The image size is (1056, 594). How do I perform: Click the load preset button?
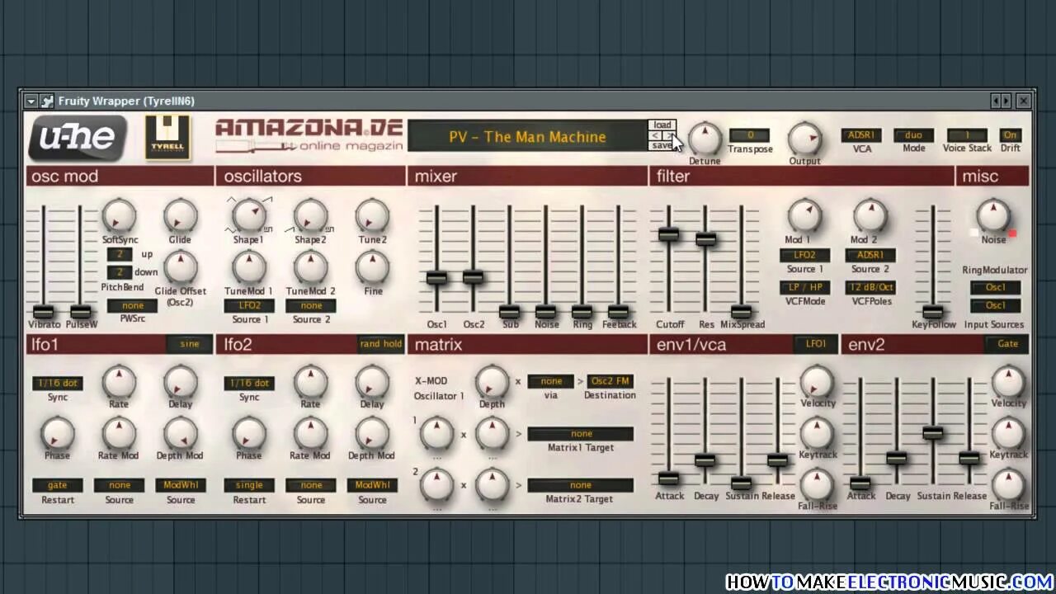tap(662, 125)
